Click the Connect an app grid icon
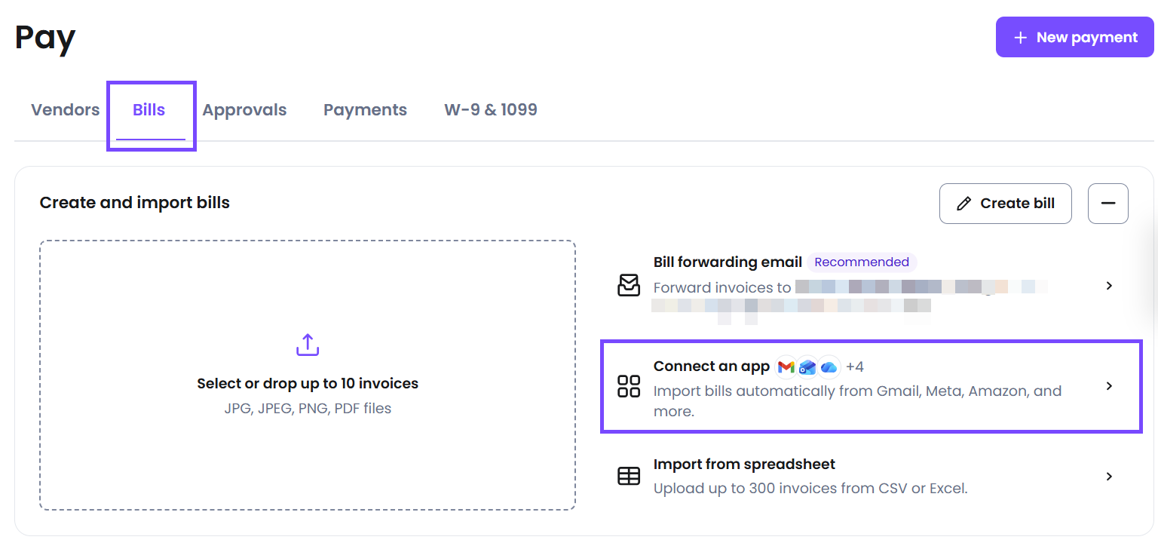The width and height of the screenshot is (1158, 549). [629, 386]
